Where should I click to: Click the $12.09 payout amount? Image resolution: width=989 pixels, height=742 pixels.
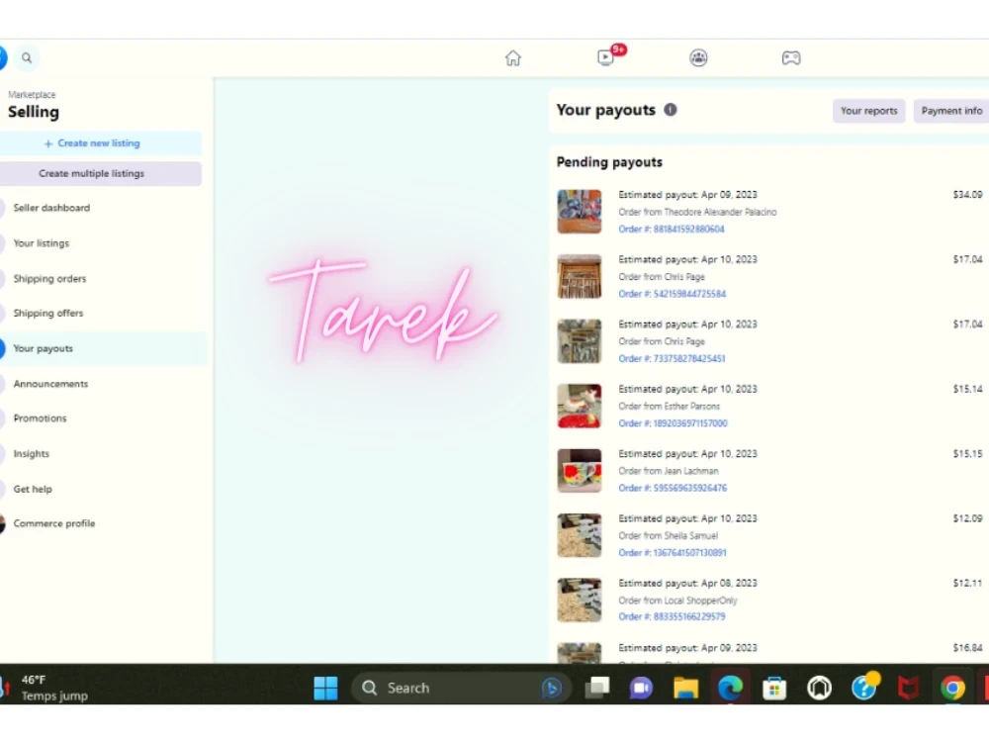[967, 518]
